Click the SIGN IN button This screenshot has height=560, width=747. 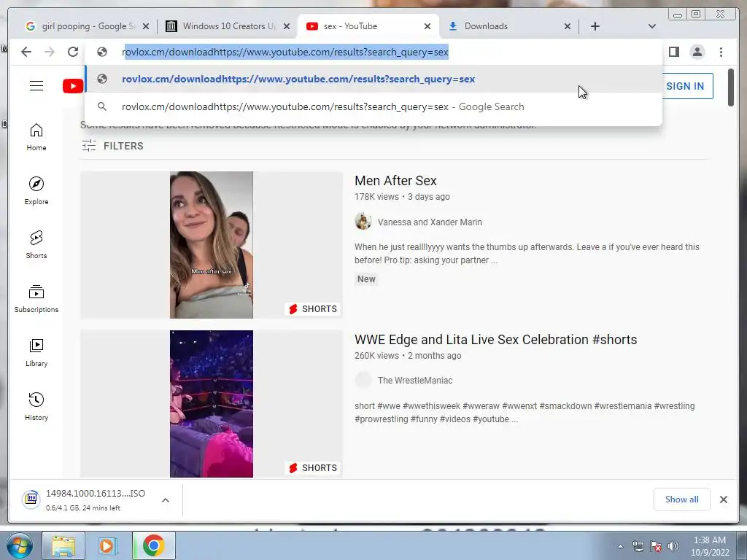click(685, 86)
